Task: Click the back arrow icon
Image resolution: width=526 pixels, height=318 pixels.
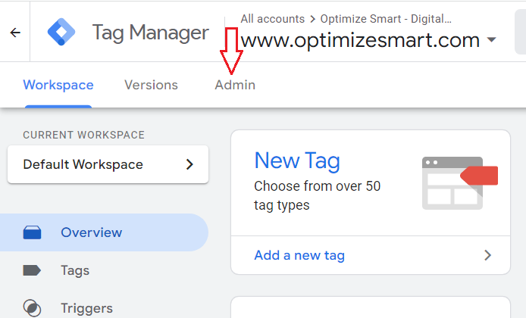Action: 15,33
